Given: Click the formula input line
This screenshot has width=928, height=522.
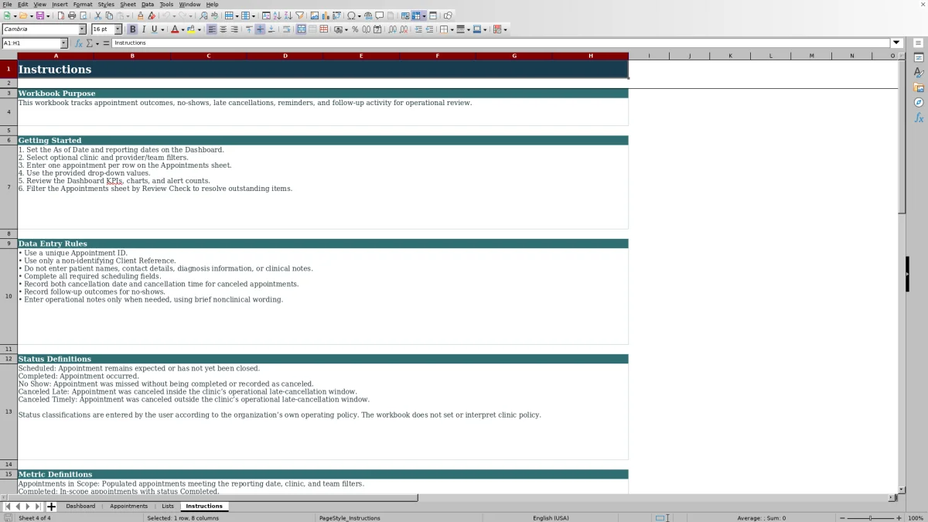Looking at the screenshot, I should pyautogui.click(x=501, y=43).
